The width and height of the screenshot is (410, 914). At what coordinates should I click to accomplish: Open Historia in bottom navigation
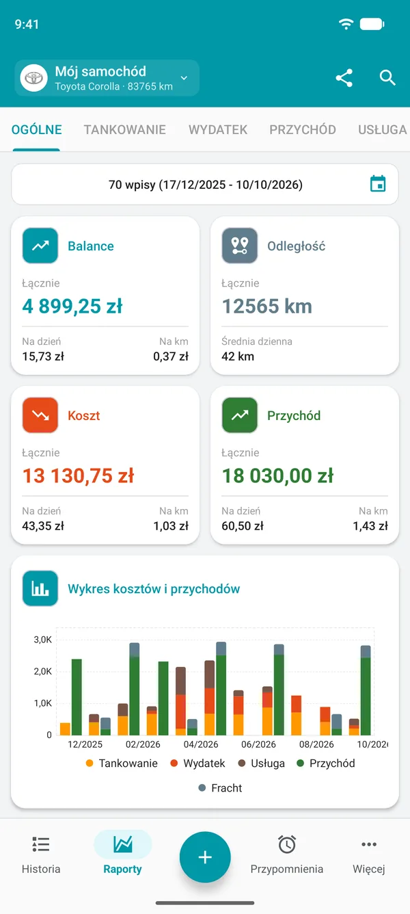[41, 855]
